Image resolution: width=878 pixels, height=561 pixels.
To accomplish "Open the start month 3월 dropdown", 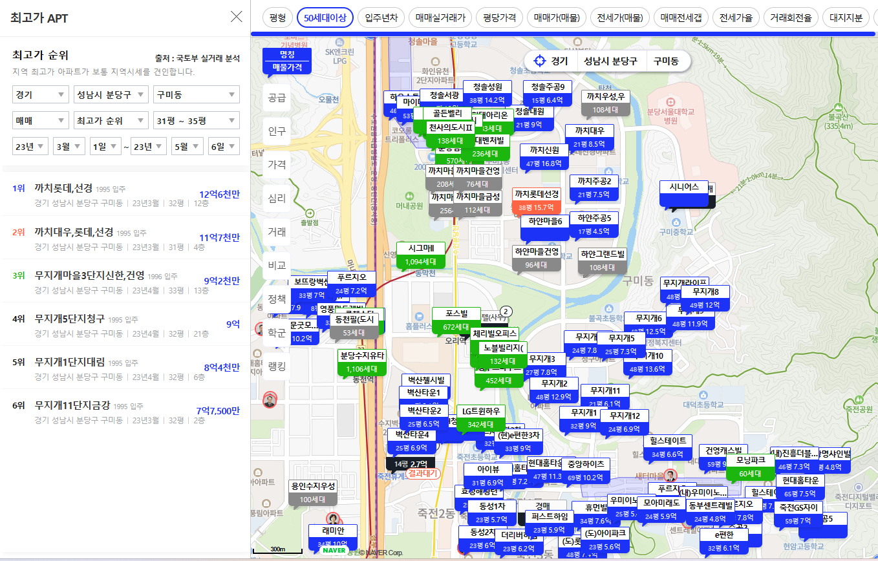I will click(69, 146).
